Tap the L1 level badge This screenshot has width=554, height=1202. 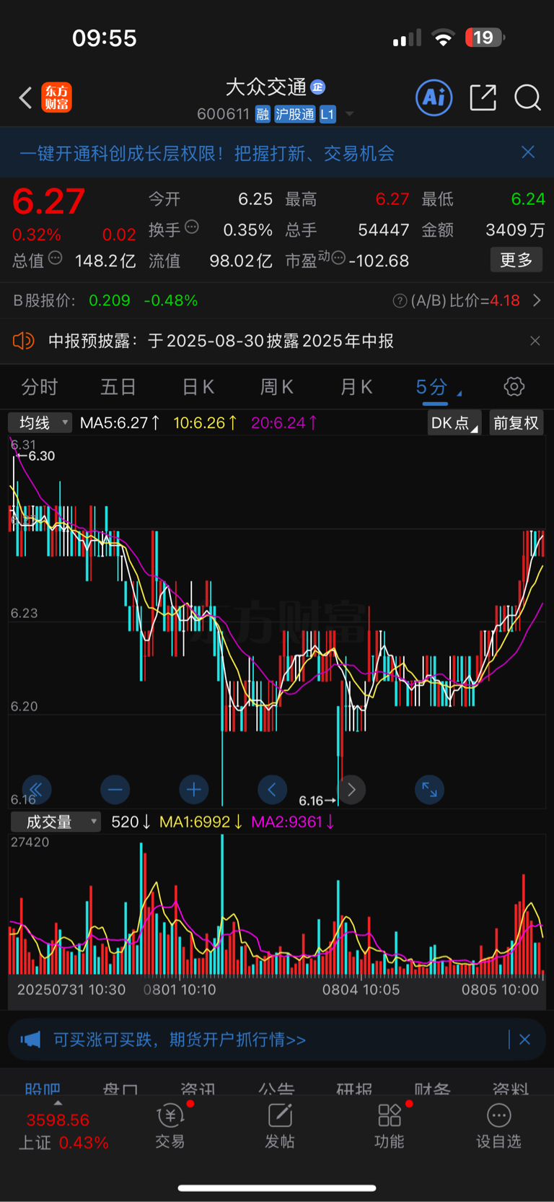[x=327, y=114]
